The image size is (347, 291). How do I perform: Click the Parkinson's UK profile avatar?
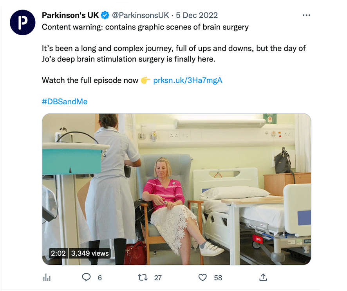[22, 22]
